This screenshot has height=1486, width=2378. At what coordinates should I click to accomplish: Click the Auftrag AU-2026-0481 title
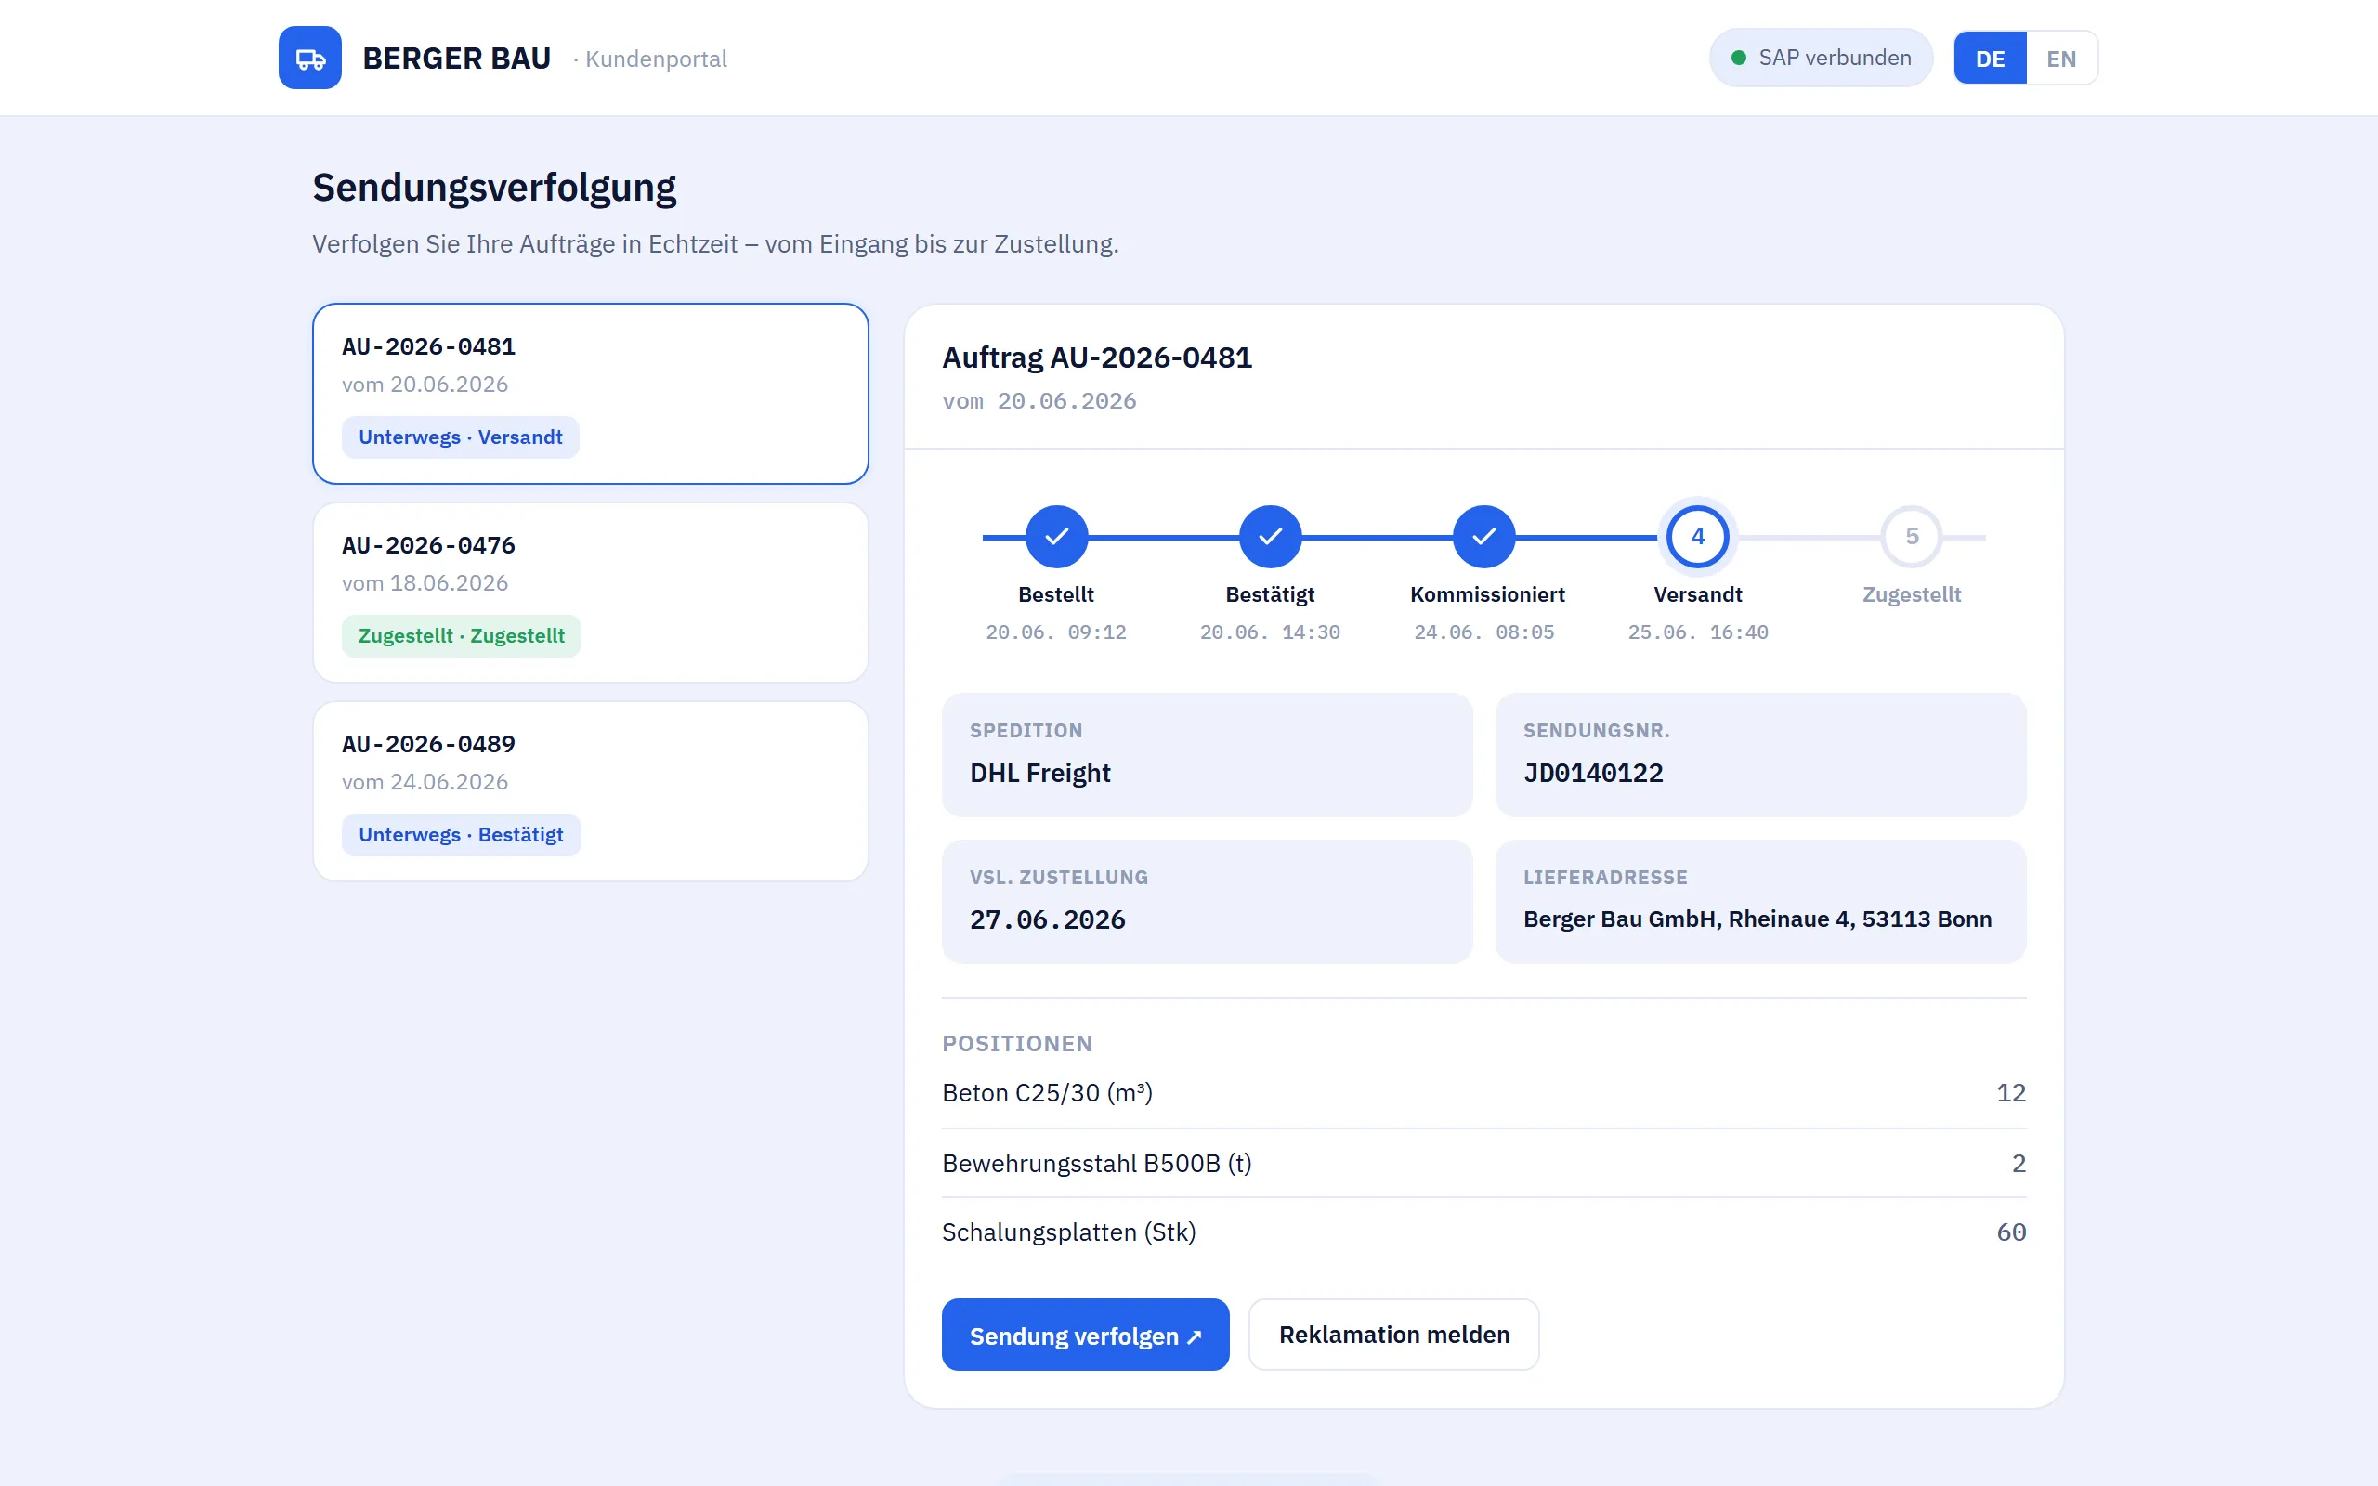point(1097,358)
